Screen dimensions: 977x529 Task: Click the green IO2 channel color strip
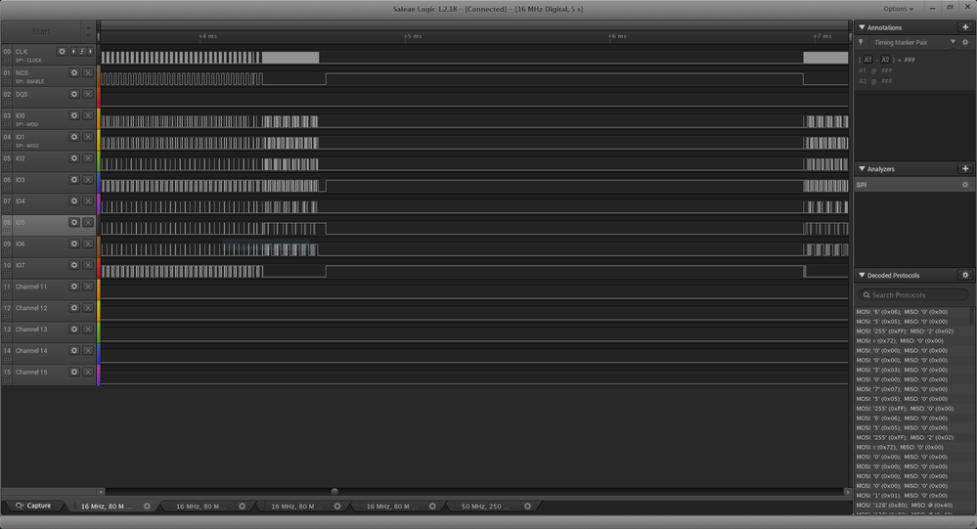pyautogui.click(x=98, y=161)
